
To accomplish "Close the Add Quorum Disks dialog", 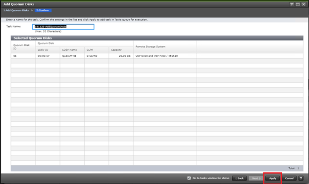I will [304, 4].
